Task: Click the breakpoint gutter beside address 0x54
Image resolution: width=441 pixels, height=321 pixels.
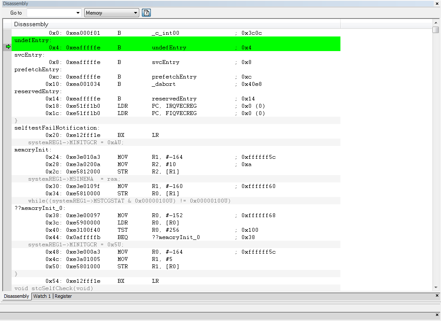Action: (x=7, y=281)
